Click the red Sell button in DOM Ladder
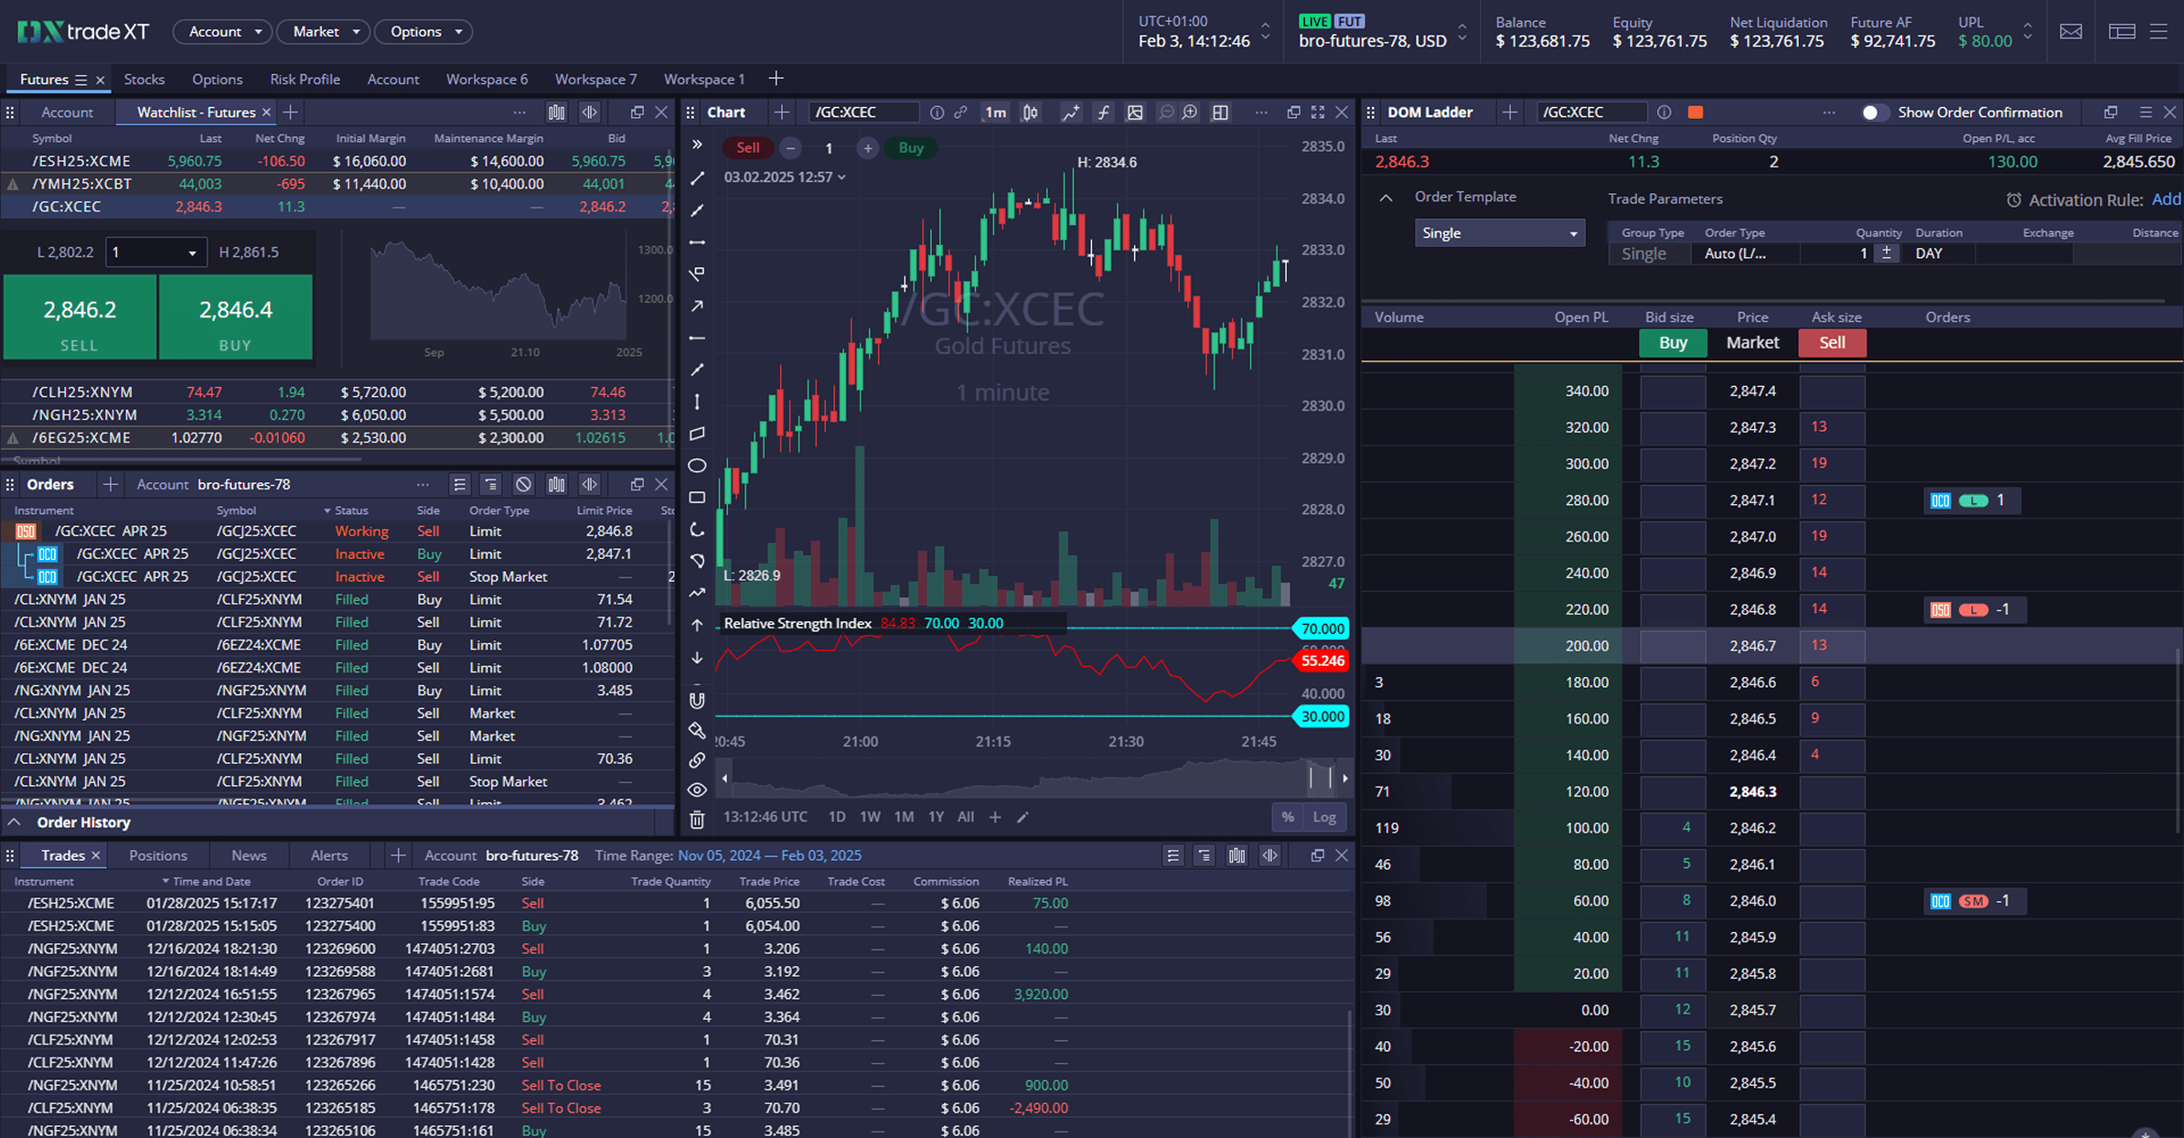 tap(1831, 343)
